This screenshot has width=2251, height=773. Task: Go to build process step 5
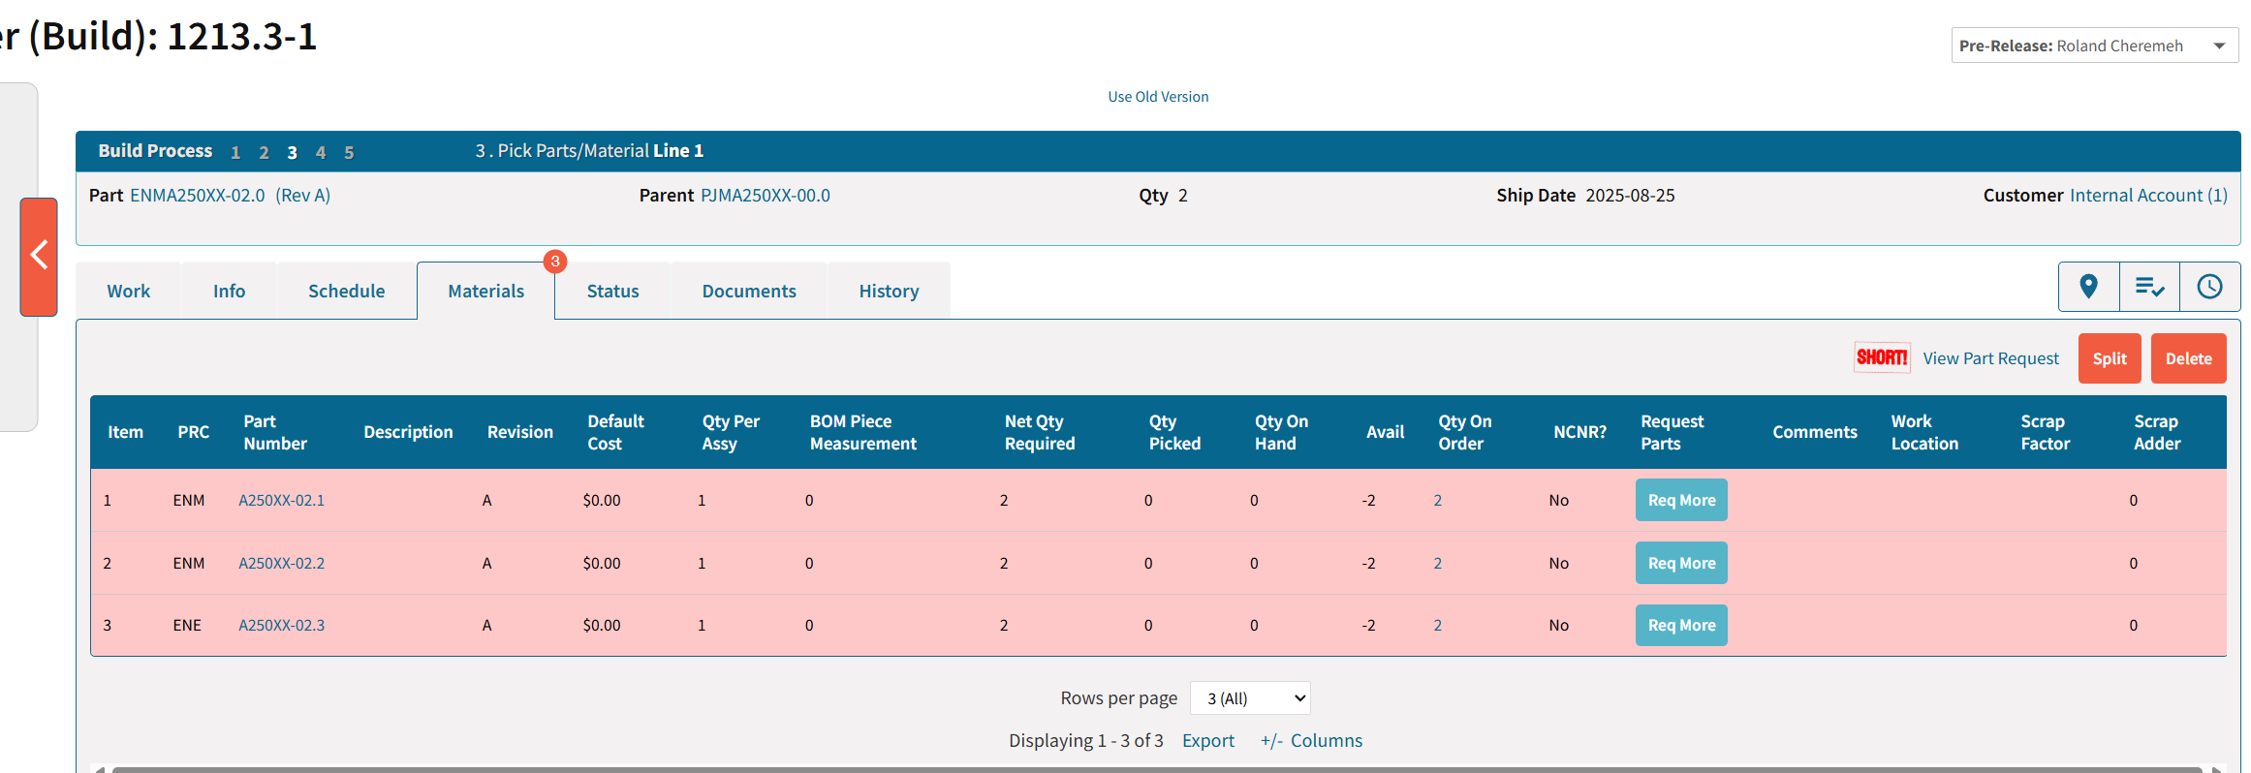[349, 152]
